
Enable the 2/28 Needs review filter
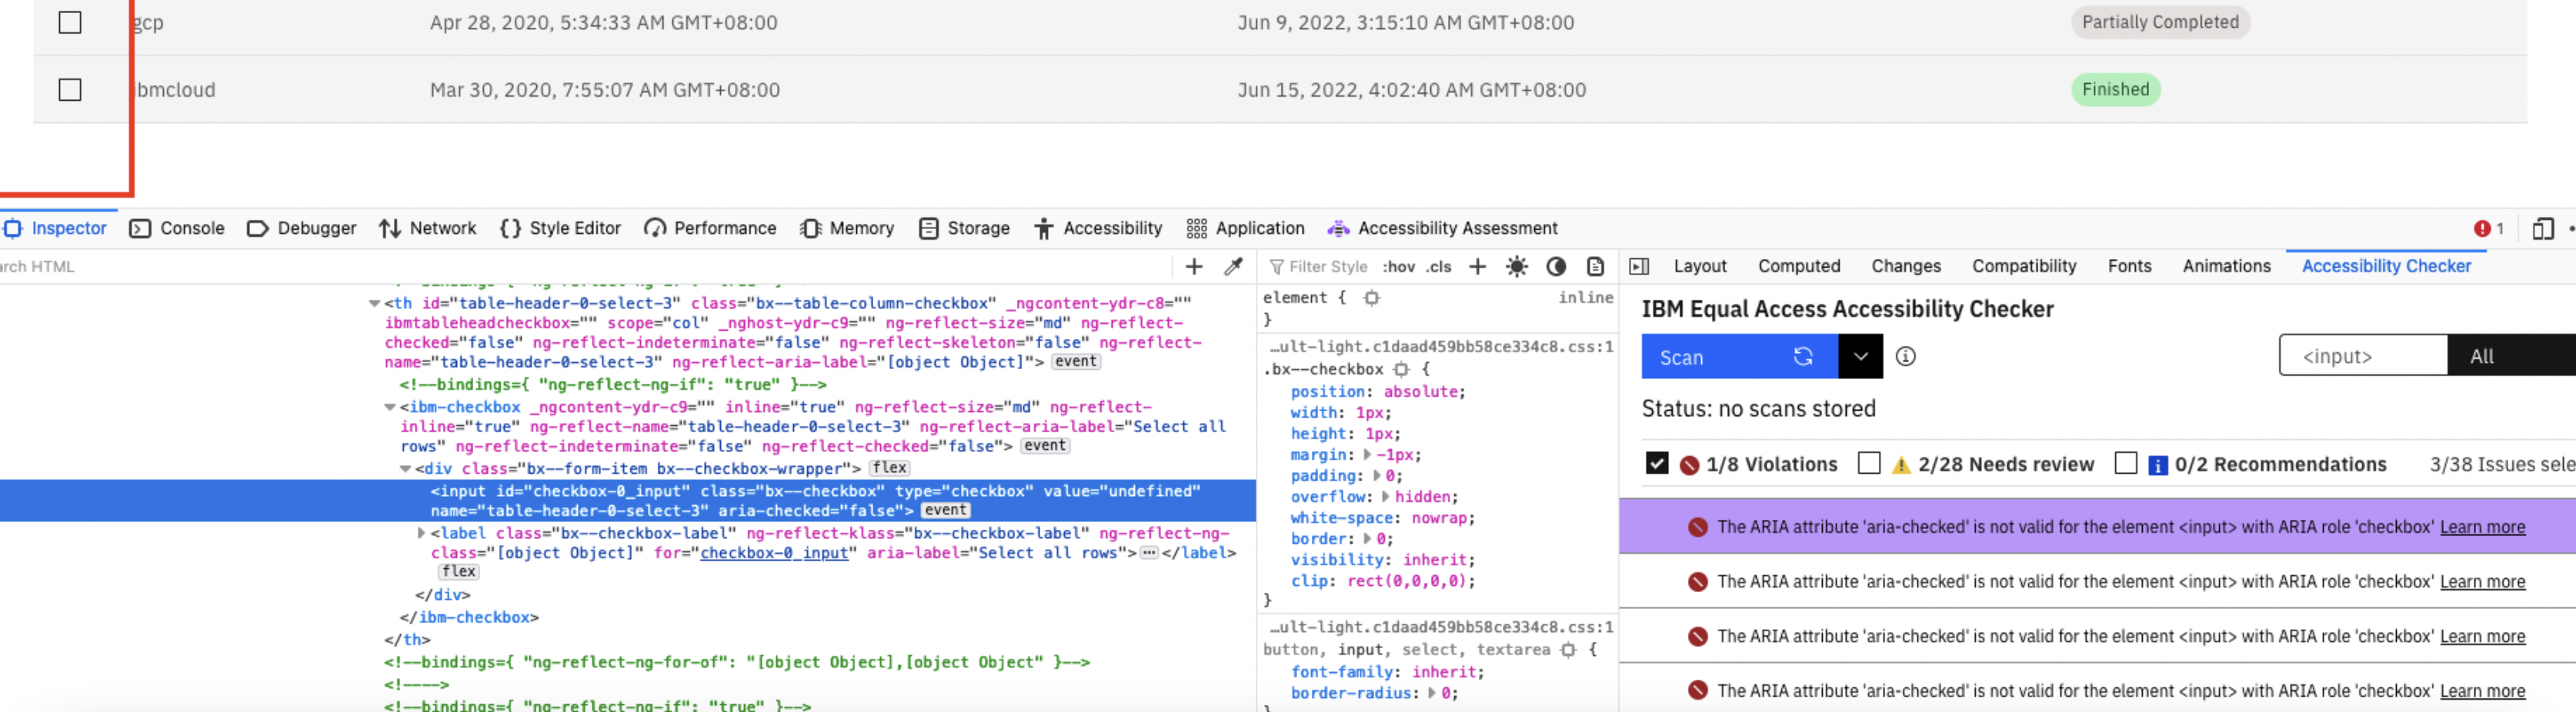pos(1868,463)
